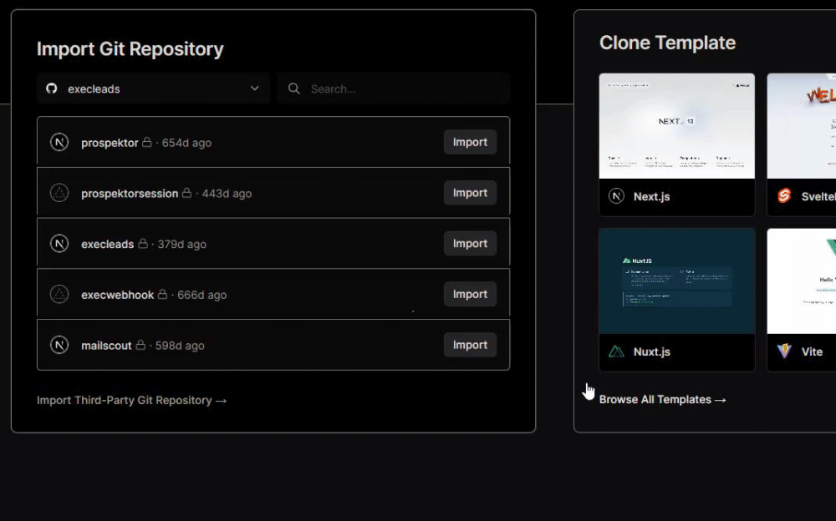The image size is (836, 521).
Task: Click the Next.js icon beside mailscout
Action: click(59, 345)
